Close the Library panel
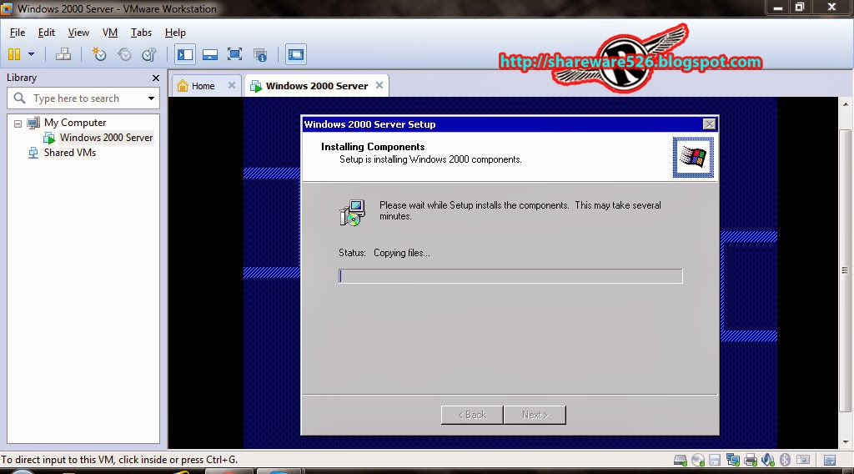 (x=156, y=78)
